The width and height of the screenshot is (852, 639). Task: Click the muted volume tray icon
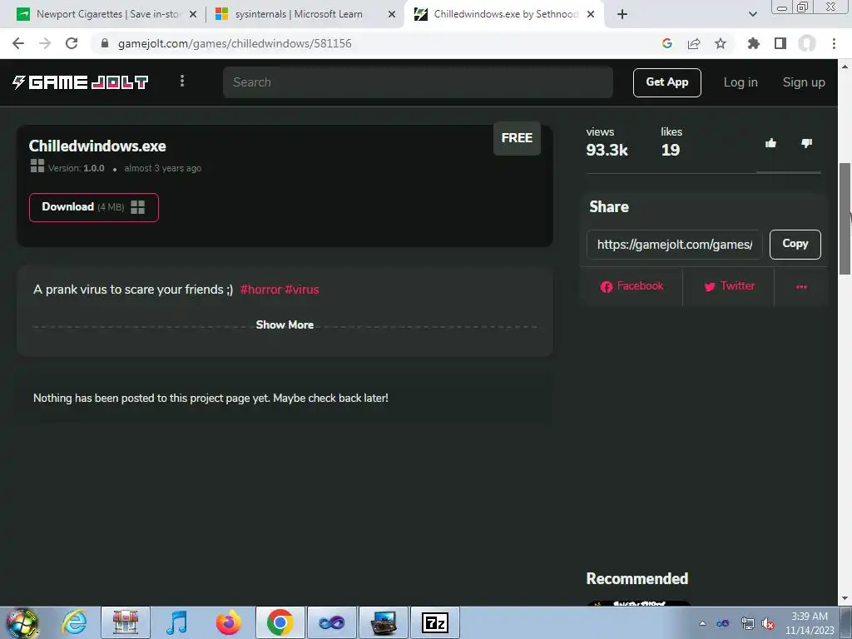(x=768, y=623)
